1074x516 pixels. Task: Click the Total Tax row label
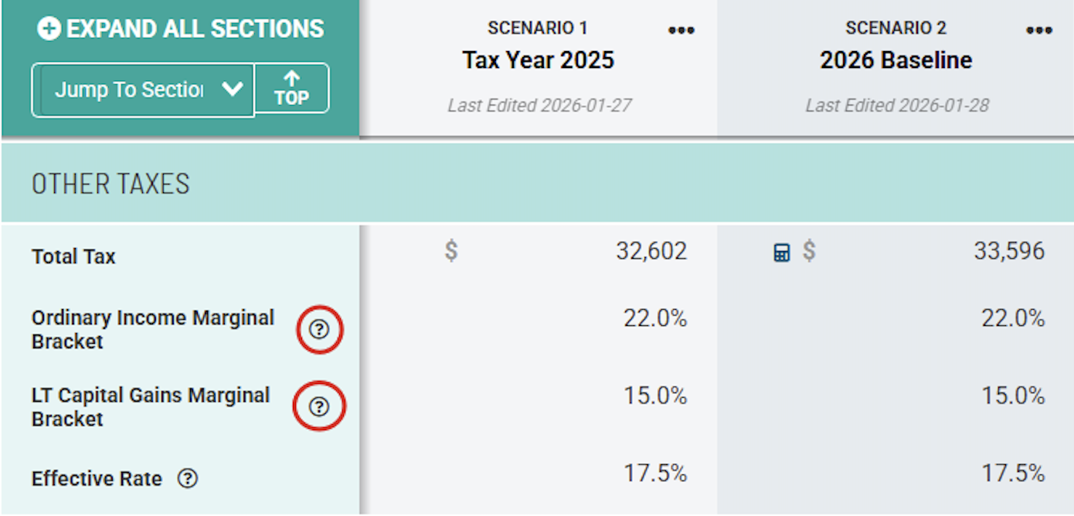pos(73,256)
